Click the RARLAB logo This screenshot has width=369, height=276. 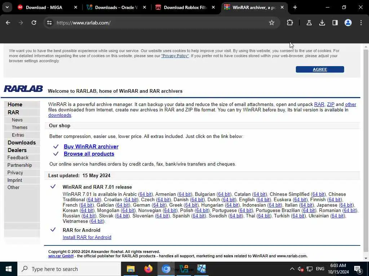pyautogui.click(x=23, y=89)
